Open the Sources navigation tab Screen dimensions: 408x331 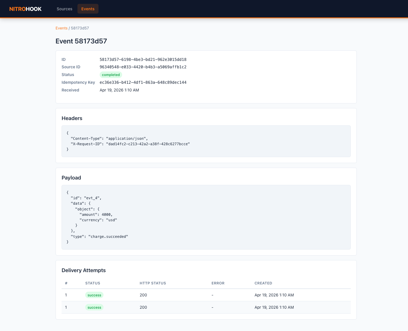tap(64, 9)
